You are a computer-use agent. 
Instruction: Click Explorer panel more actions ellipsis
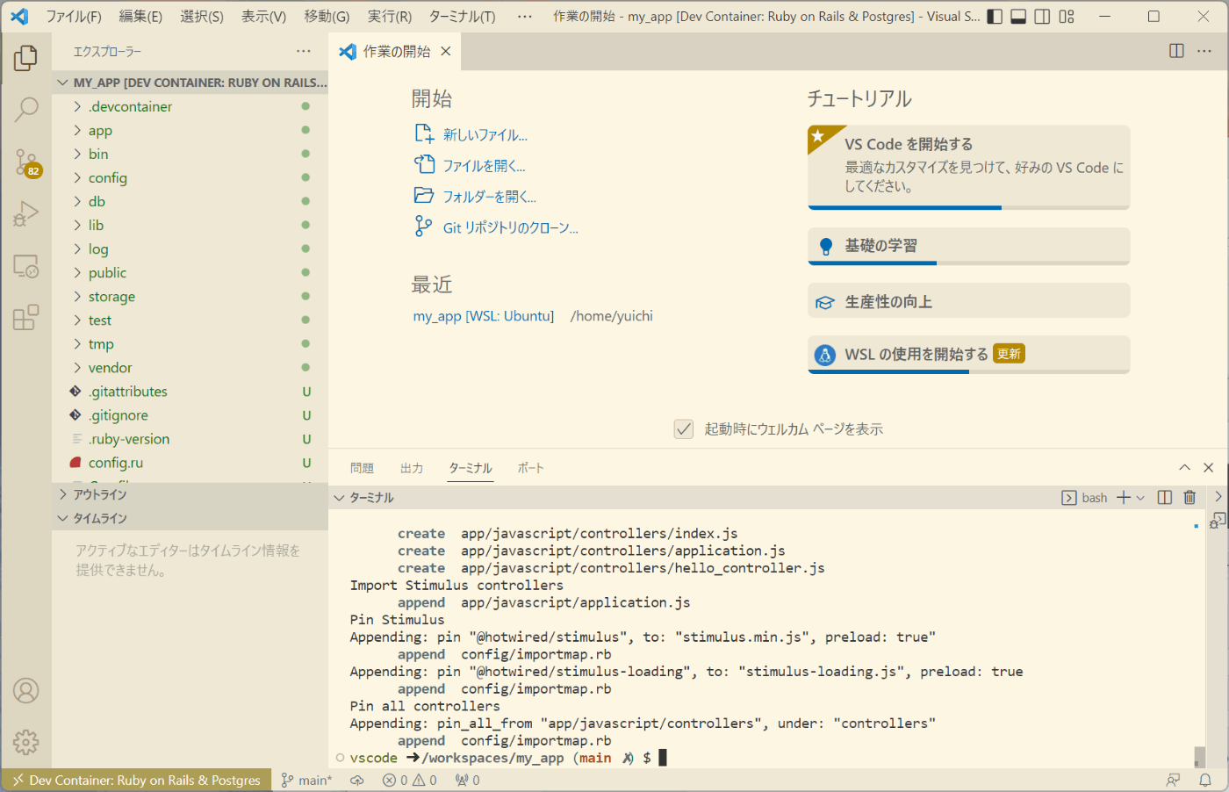point(303,51)
